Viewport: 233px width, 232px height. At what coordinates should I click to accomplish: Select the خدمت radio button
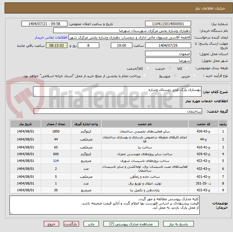coord(170,68)
